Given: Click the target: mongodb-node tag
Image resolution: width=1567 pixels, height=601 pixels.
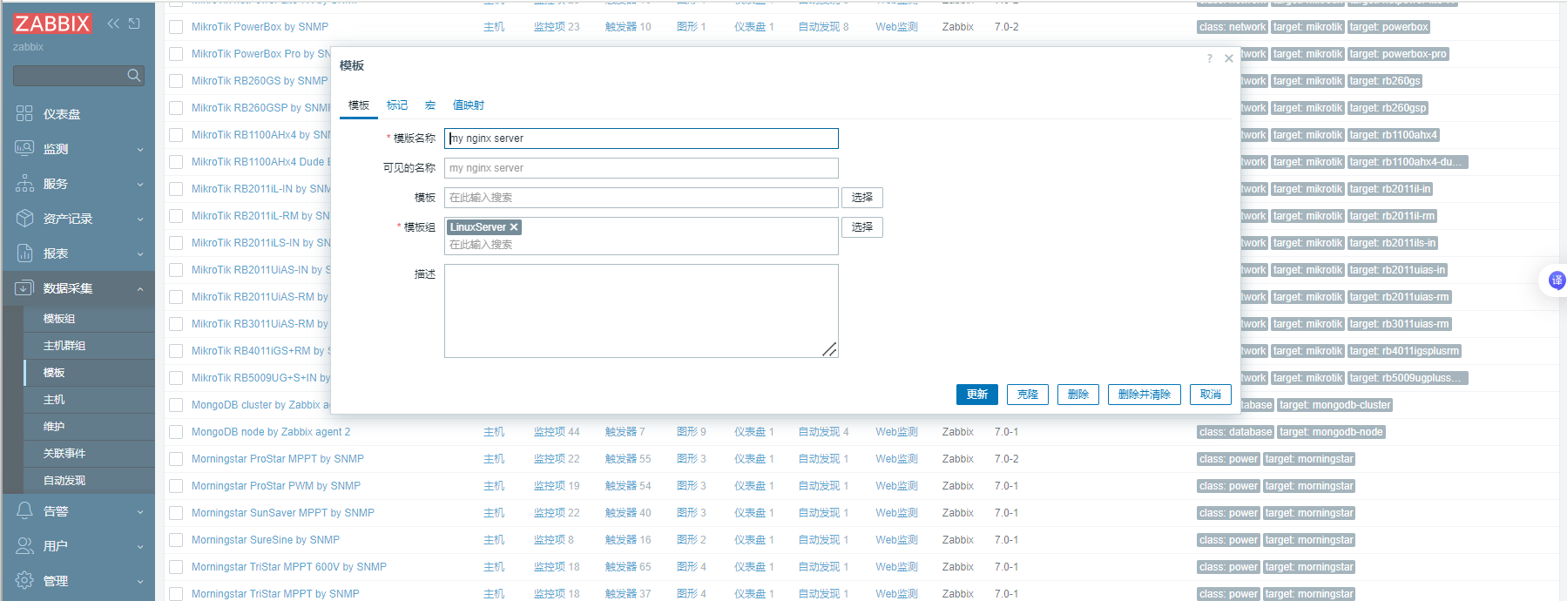Looking at the screenshot, I should pos(1331,432).
